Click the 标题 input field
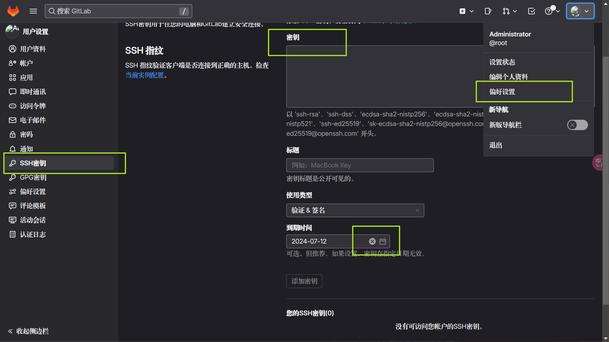 (x=359, y=165)
